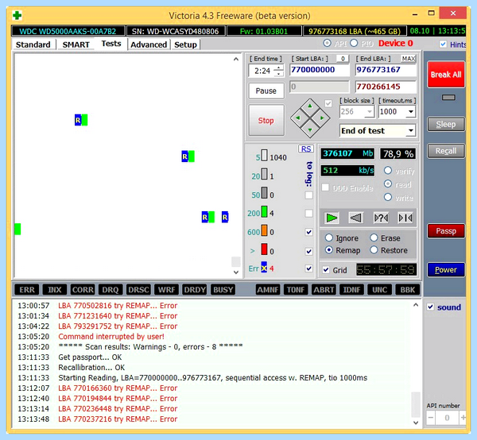Click the Pause button
This screenshot has width=477, height=440.
click(266, 91)
